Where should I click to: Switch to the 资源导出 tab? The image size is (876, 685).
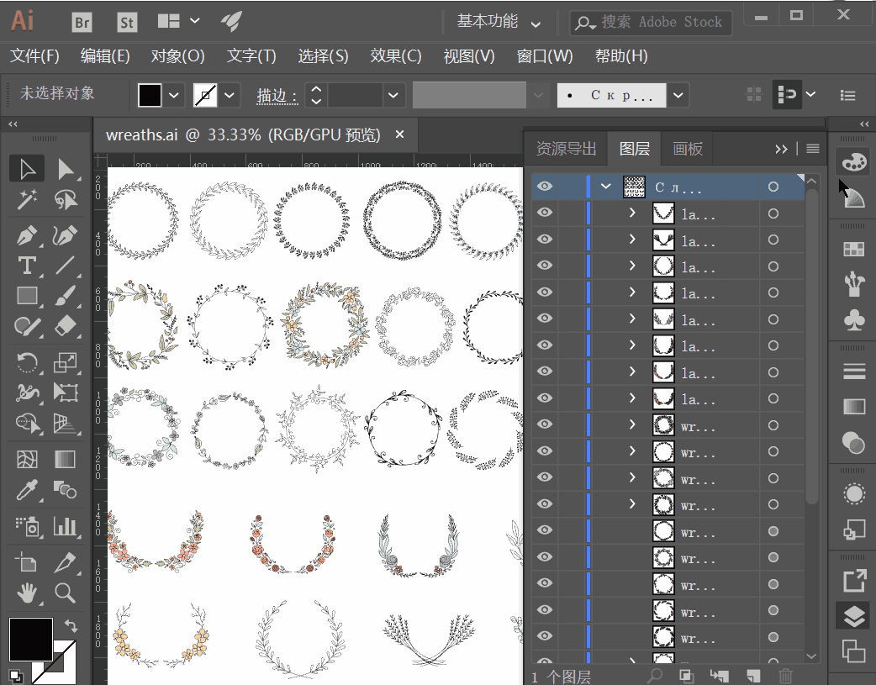(566, 149)
